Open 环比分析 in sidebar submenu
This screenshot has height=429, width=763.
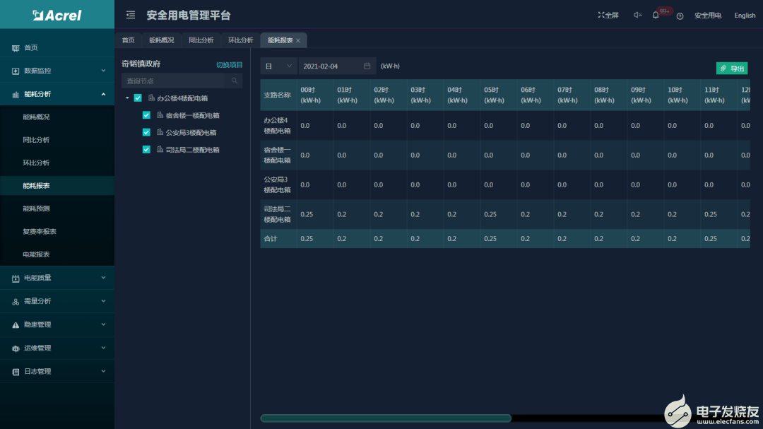[36, 163]
